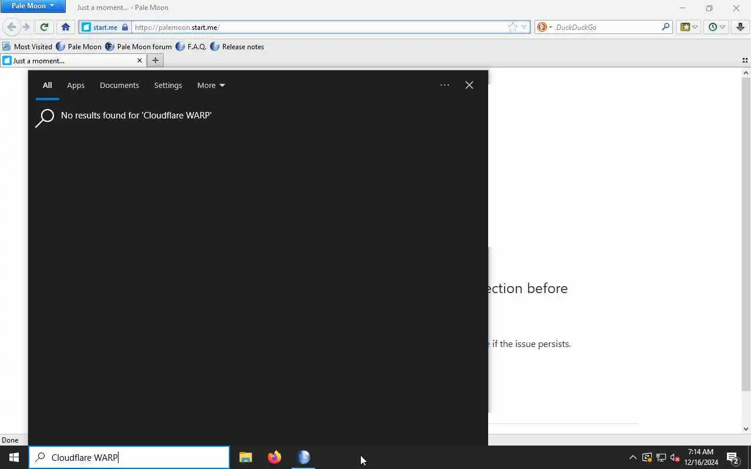751x469 pixels.
Task: Click the scrollbar down arrow
Action: tap(746, 429)
